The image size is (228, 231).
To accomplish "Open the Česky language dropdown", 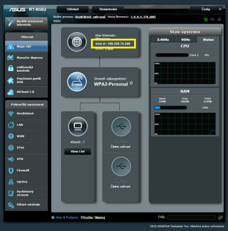I will click(206, 9).
